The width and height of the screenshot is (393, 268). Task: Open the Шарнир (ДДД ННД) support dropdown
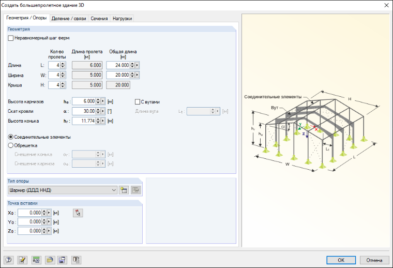tap(63, 190)
